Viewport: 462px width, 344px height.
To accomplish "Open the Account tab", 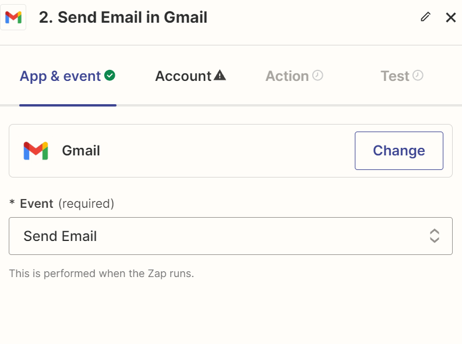I will 183,76.
